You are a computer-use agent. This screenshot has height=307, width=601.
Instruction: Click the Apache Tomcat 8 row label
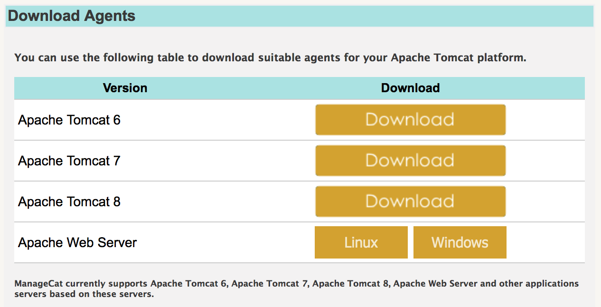point(69,202)
